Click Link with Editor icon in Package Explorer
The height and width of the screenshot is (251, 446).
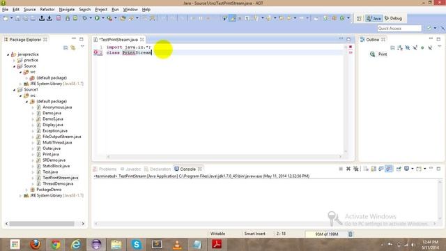click(73, 47)
